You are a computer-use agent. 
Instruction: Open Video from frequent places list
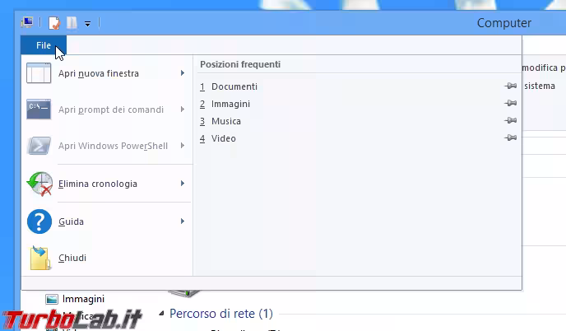point(223,138)
